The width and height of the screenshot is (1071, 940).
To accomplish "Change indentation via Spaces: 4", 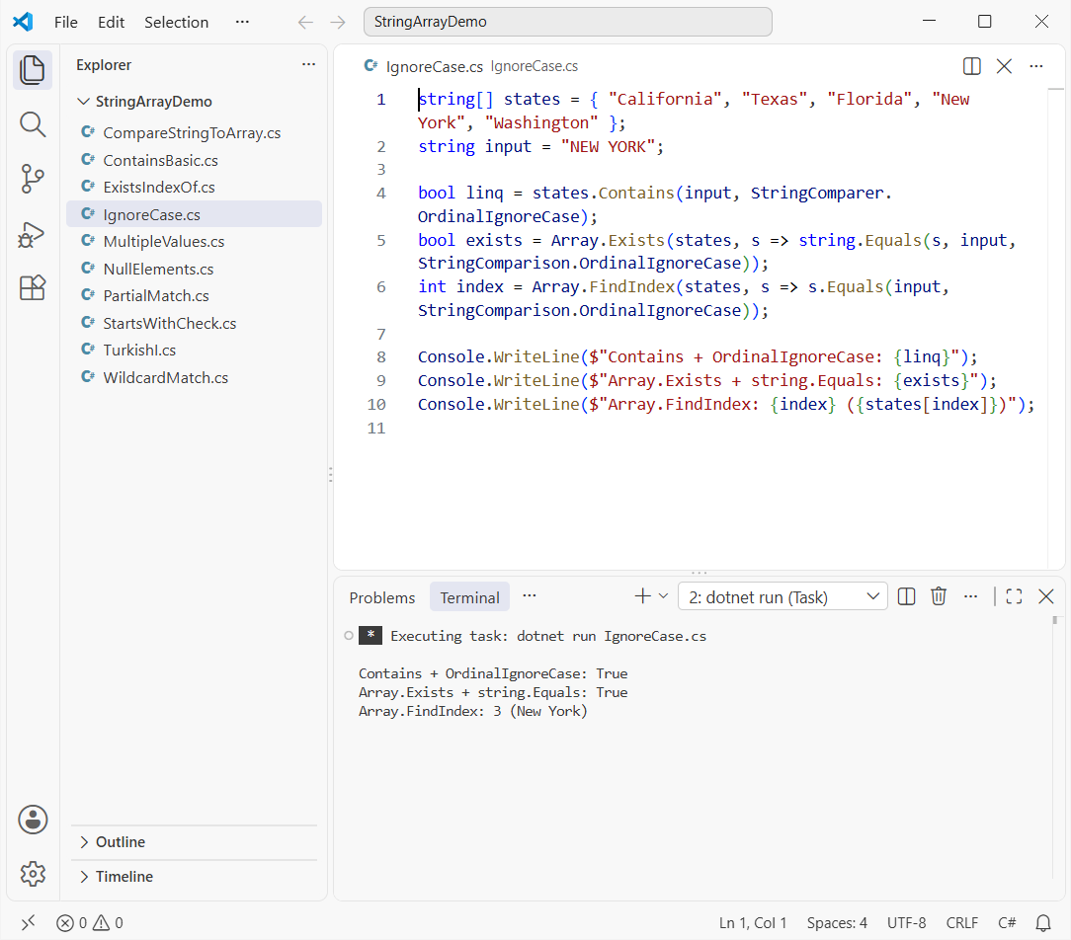I will pyautogui.click(x=837, y=923).
